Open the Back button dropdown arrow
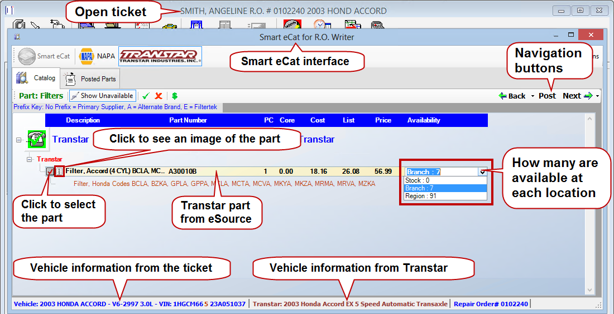Image resolution: width=614 pixels, height=314 pixels. 533,96
